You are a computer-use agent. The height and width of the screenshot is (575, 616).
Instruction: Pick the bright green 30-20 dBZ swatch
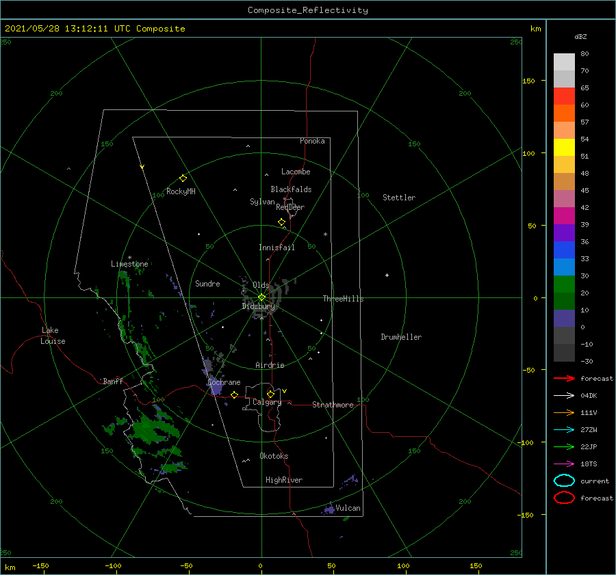564,284
